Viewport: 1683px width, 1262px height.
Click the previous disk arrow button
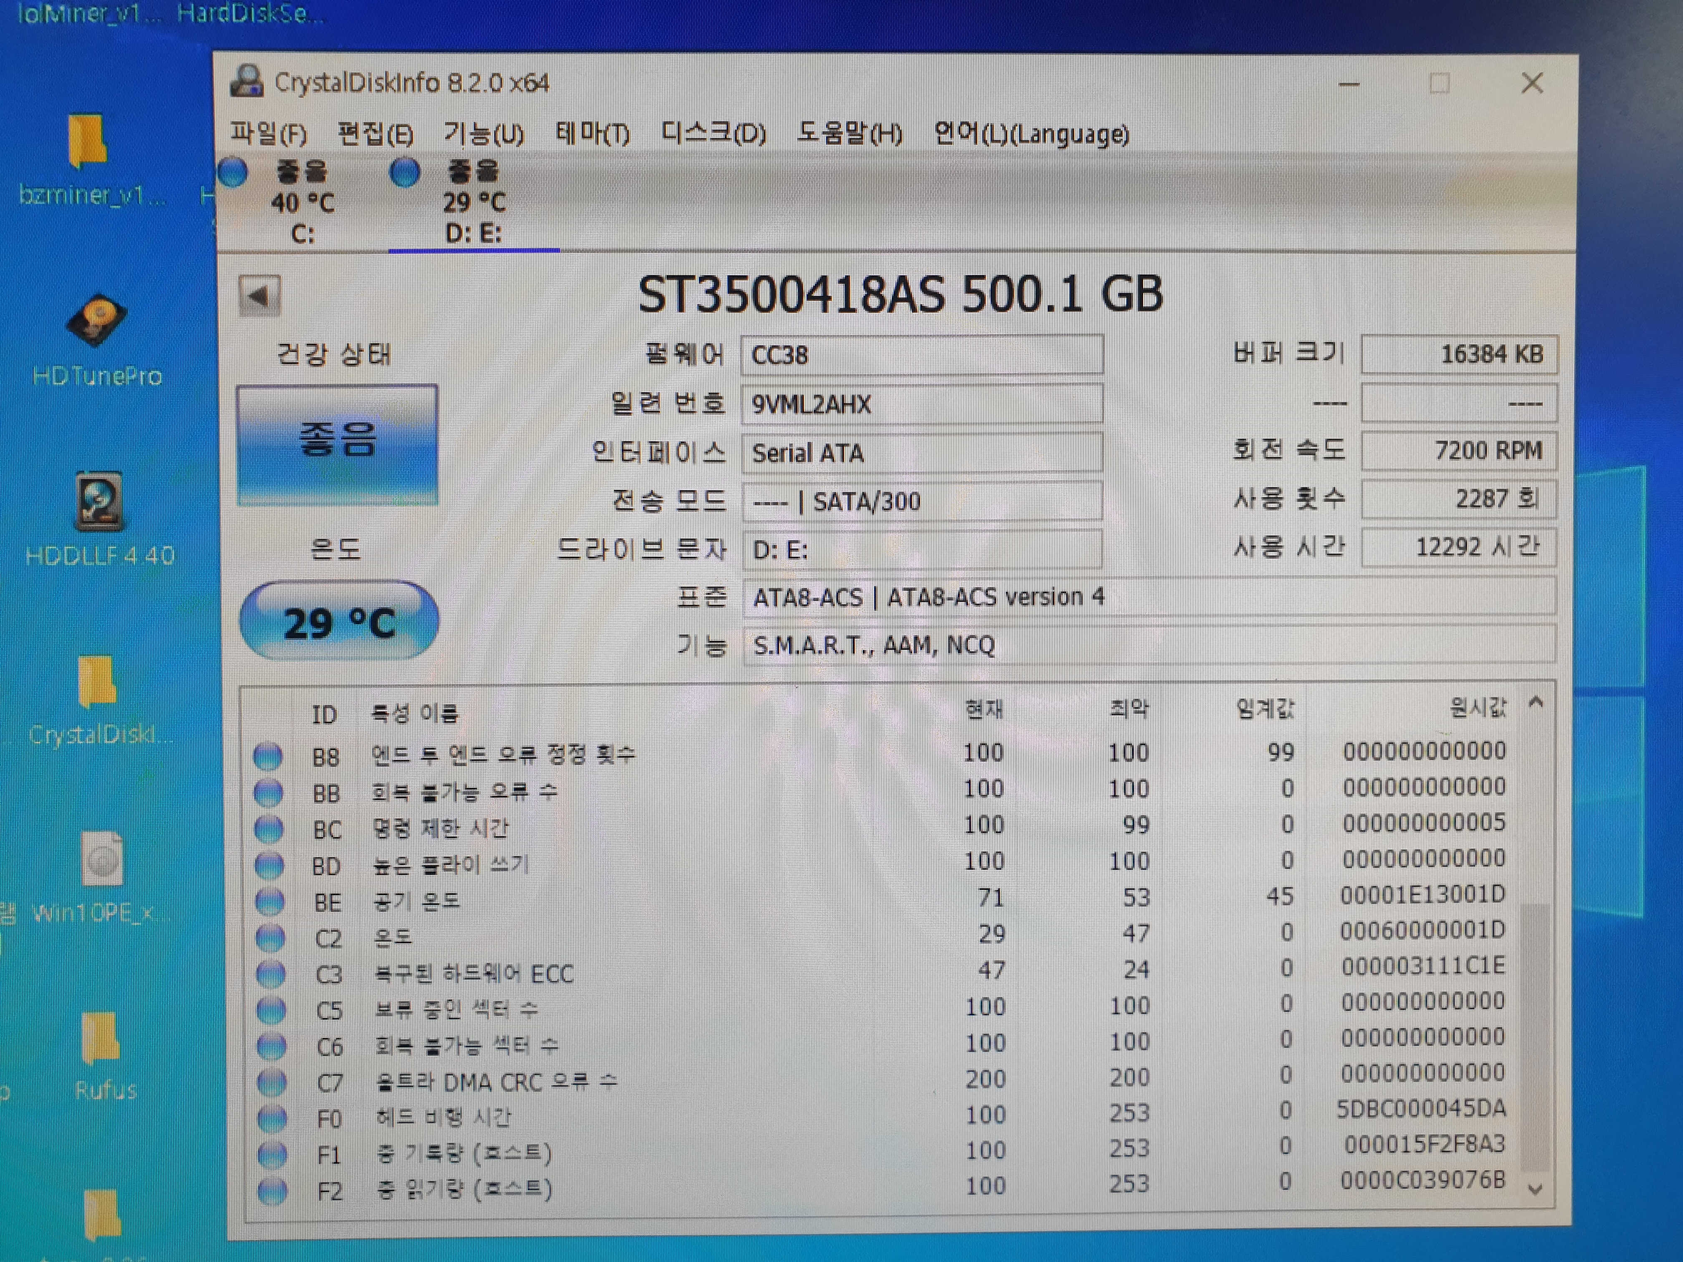(260, 296)
